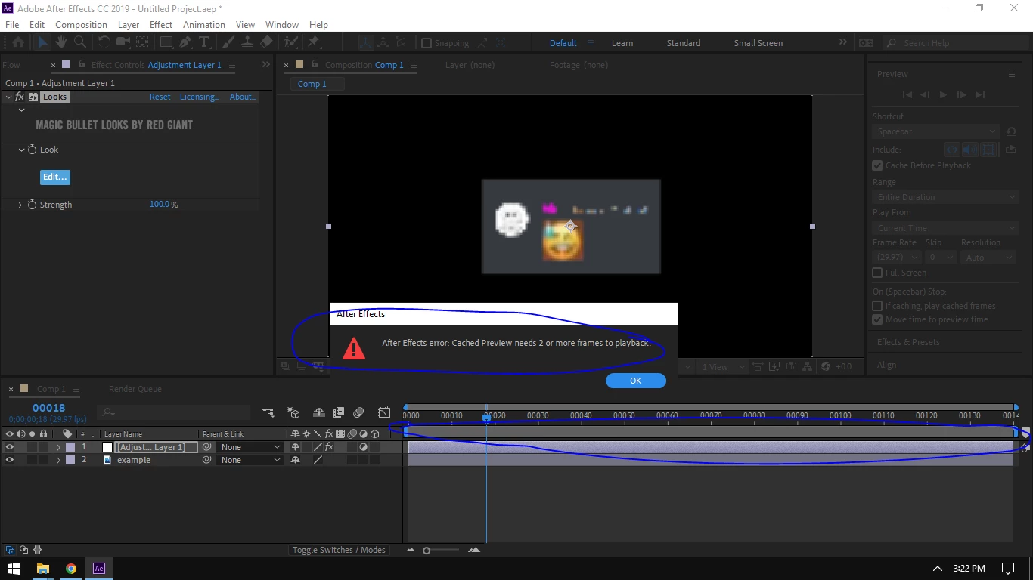Toggle Move time to preview time checkbox
This screenshot has height=580, width=1033.
[x=877, y=319]
